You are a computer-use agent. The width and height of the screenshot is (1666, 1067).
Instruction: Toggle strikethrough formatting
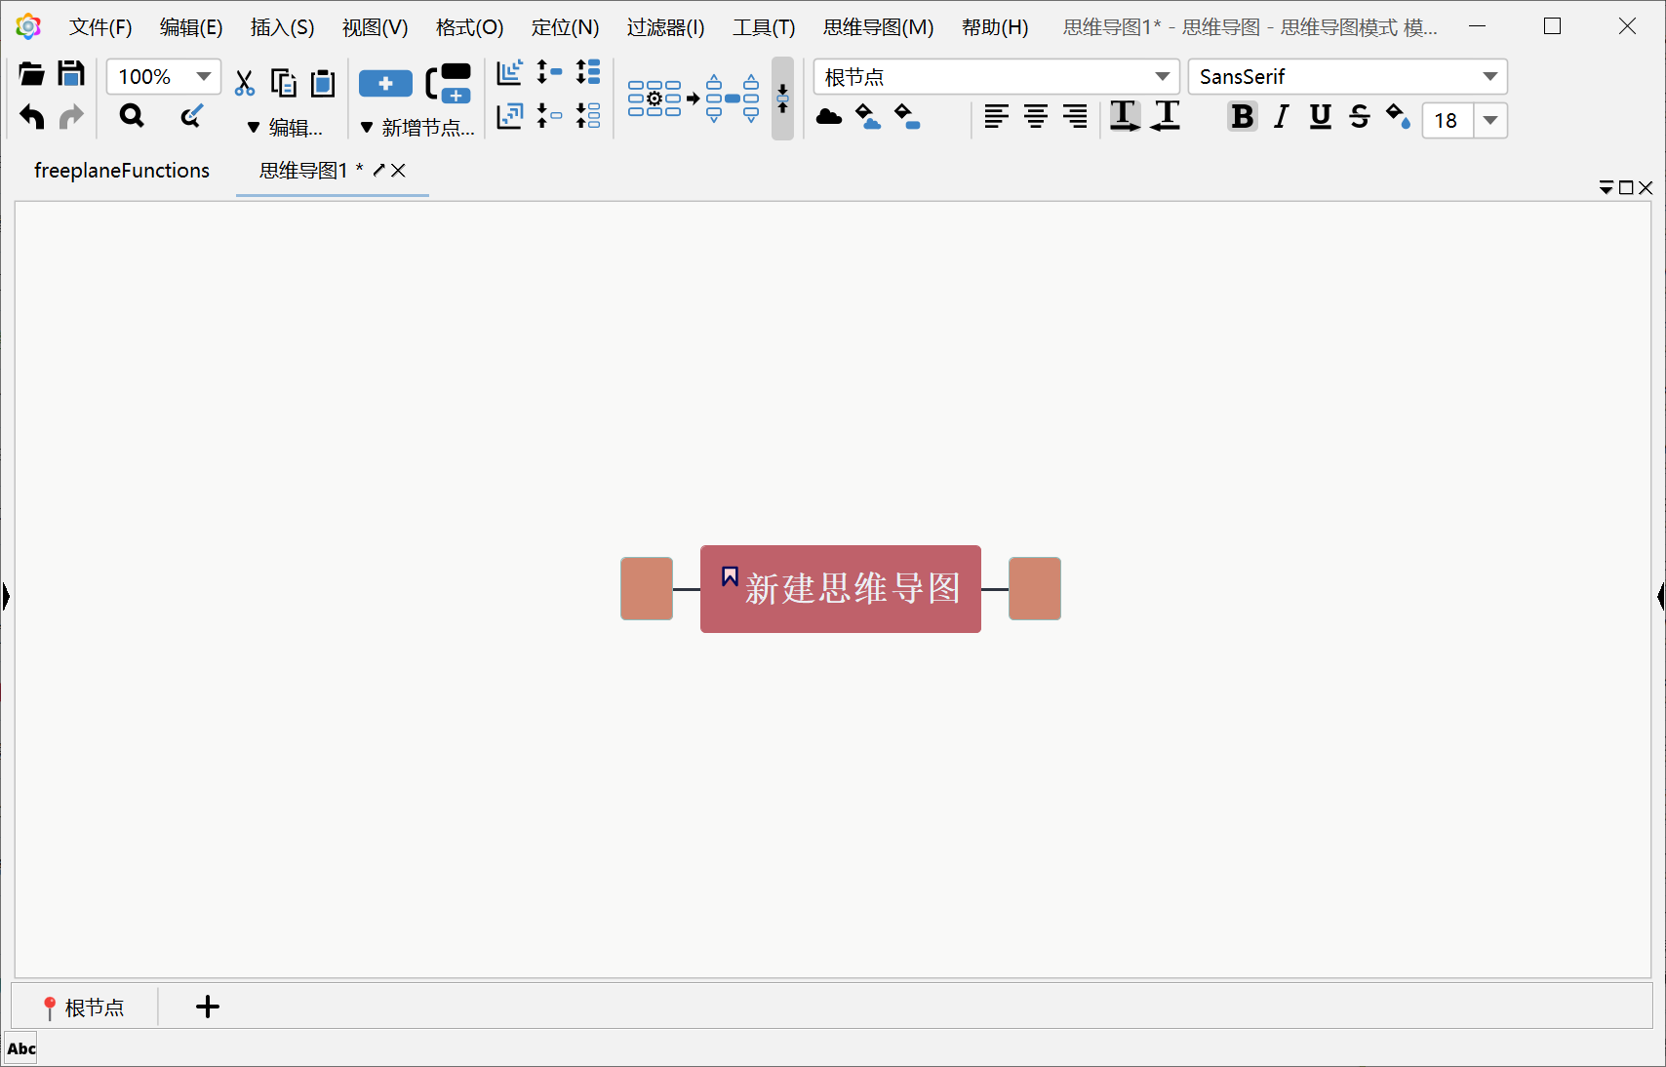1360,117
